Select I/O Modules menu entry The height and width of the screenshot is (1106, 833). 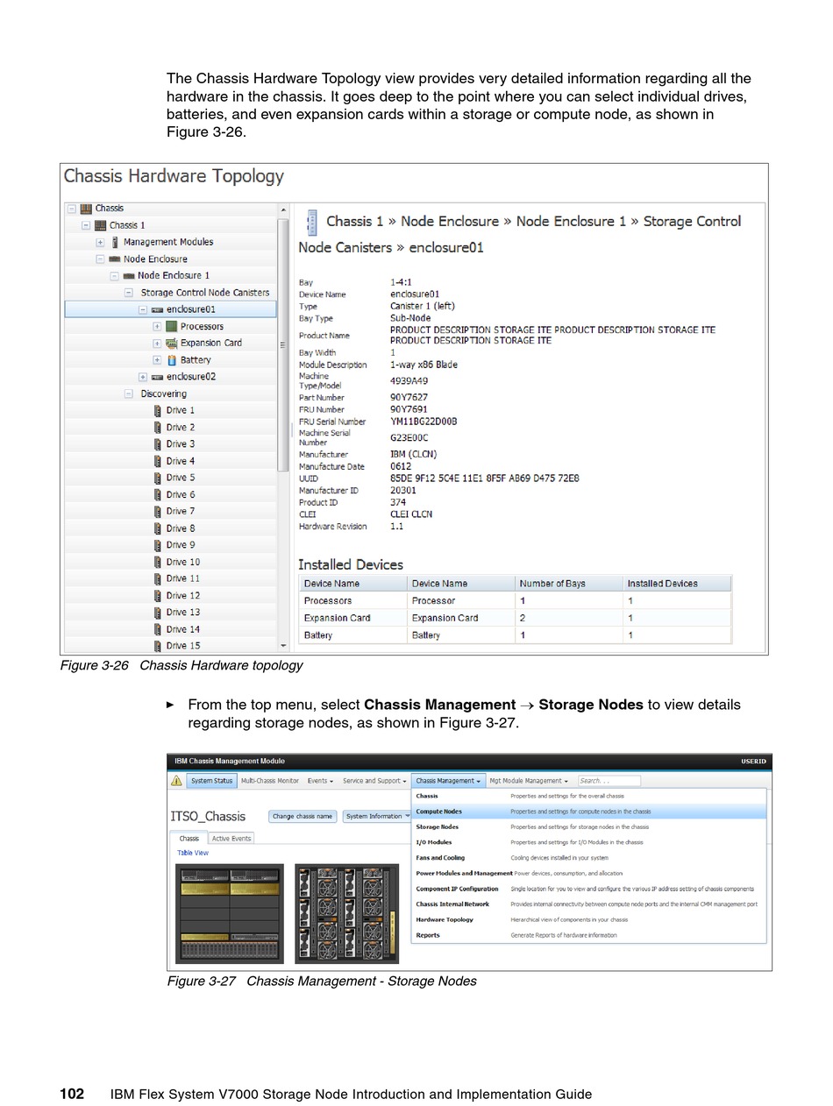[589, 842]
